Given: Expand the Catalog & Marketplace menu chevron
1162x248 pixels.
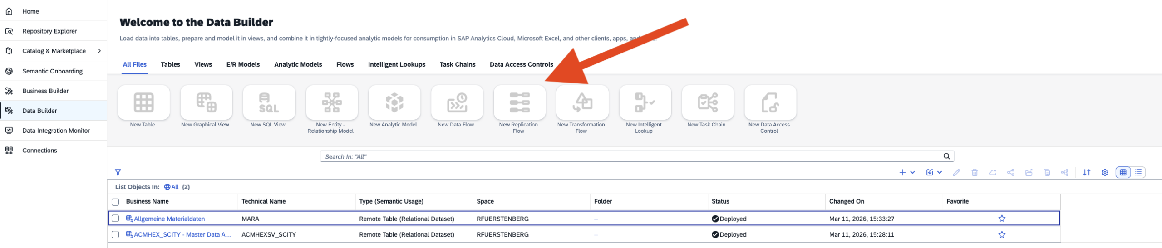Looking at the screenshot, I should [x=99, y=51].
